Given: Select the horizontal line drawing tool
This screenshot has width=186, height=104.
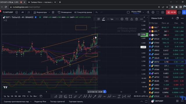Looking at the screenshot, I should coord(105,96).
